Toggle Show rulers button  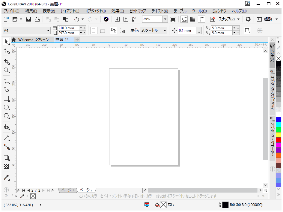pos(184,19)
